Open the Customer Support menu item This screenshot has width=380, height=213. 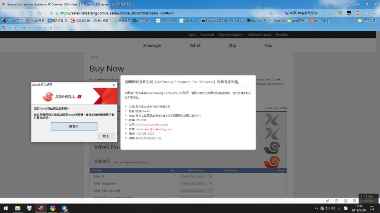click(230, 35)
